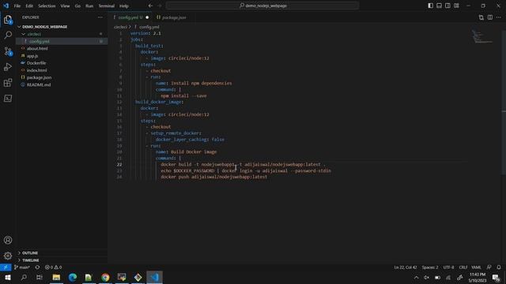Open Dockerfile in the file tree
The width and height of the screenshot is (506, 284).
[x=62, y=63]
